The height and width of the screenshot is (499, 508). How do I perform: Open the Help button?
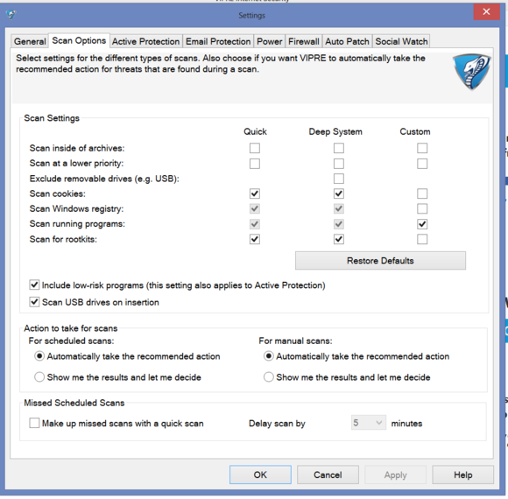coord(463,474)
